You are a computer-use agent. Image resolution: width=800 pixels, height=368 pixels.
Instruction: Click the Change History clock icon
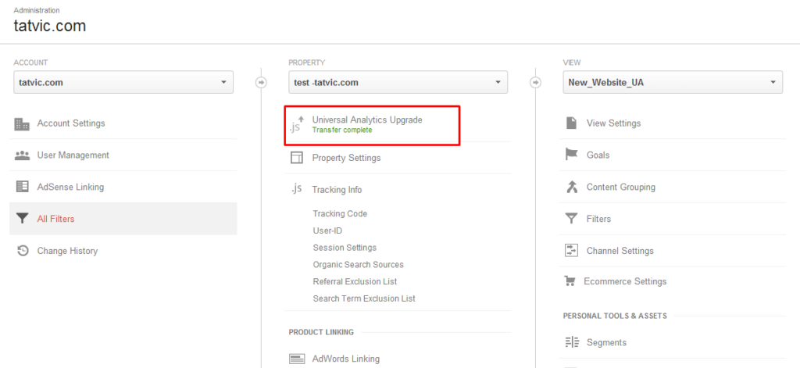point(22,251)
